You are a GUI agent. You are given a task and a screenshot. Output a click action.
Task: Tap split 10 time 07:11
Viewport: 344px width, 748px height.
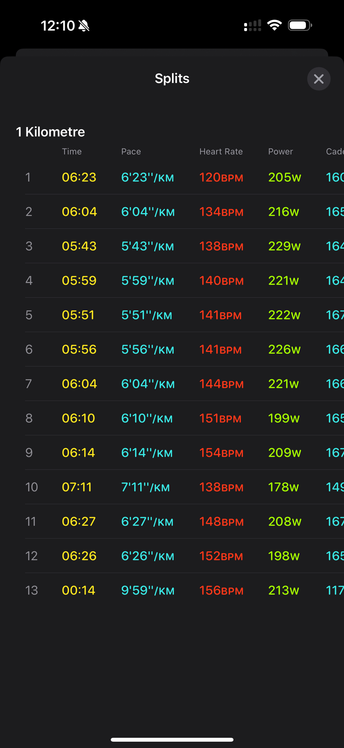pyautogui.click(x=77, y=487)
